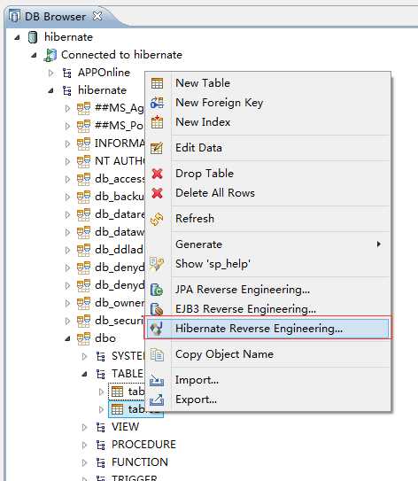The height and width of the screenshot is (481, 418).
Task: Click the DB Browser tab icon
Action: pos(14,16)
